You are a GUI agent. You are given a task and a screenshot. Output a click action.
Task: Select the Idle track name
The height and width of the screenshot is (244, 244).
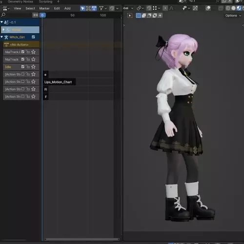[8, 67]
